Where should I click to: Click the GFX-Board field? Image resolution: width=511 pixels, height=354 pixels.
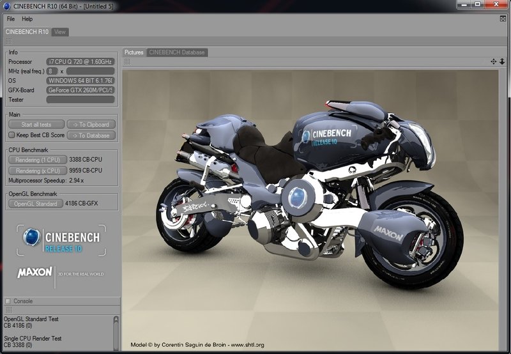pyautogui.click(x=80, y=90)
